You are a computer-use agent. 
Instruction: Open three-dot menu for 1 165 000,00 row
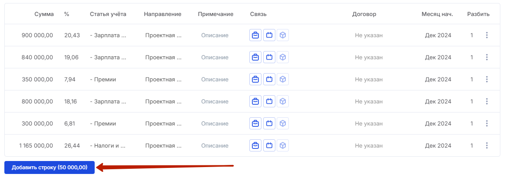pos(486,145)
